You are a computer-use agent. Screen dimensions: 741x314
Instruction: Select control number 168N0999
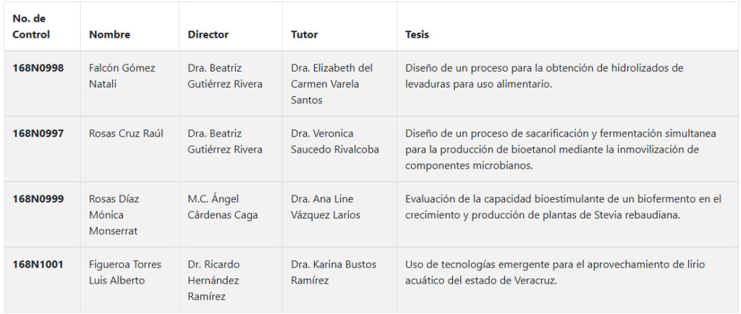38,199
